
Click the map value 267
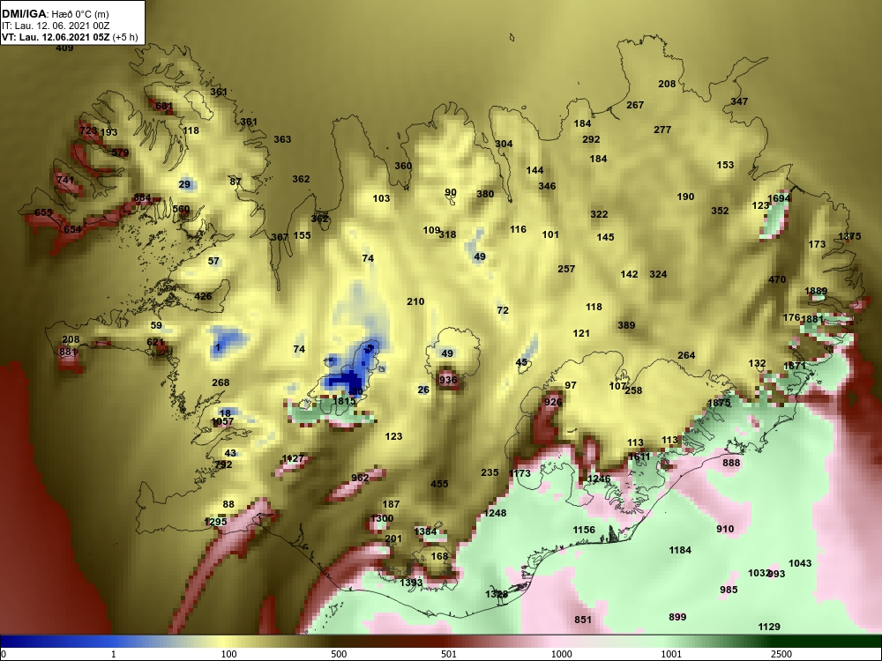[635, 105]
